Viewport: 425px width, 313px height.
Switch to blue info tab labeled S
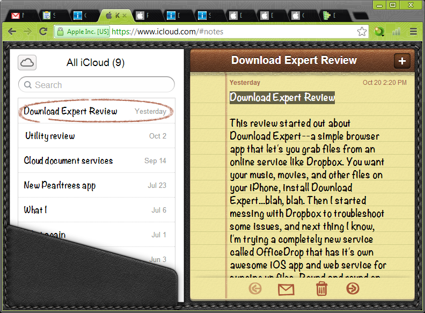click(208, 16)
